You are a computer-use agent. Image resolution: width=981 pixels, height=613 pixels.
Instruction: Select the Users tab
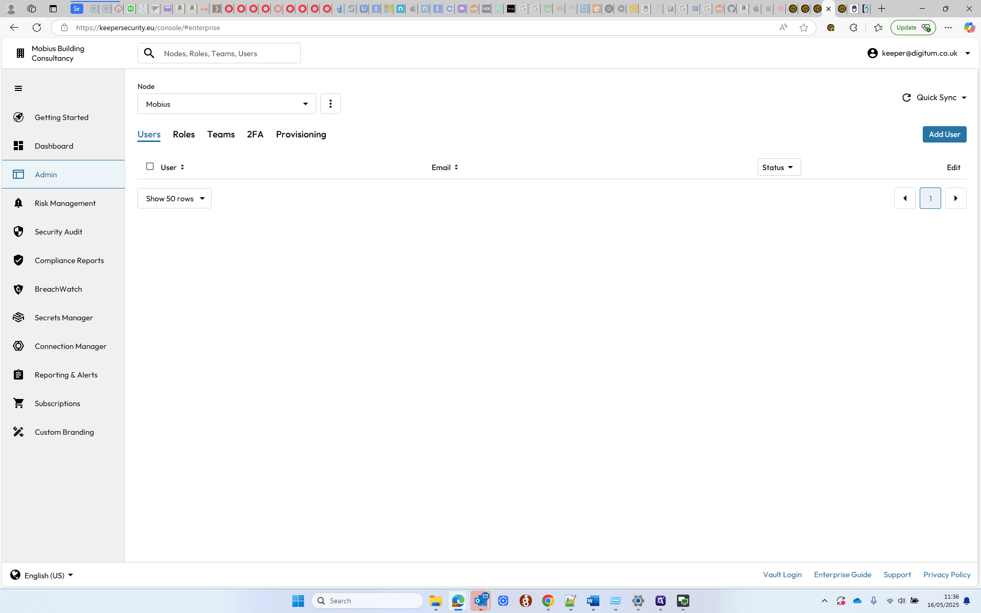tap(149, 134)
